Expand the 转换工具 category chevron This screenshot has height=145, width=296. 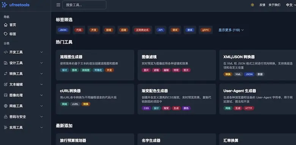[41, 73]
